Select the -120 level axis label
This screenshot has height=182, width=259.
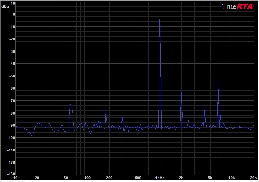(x=11, y=162)
